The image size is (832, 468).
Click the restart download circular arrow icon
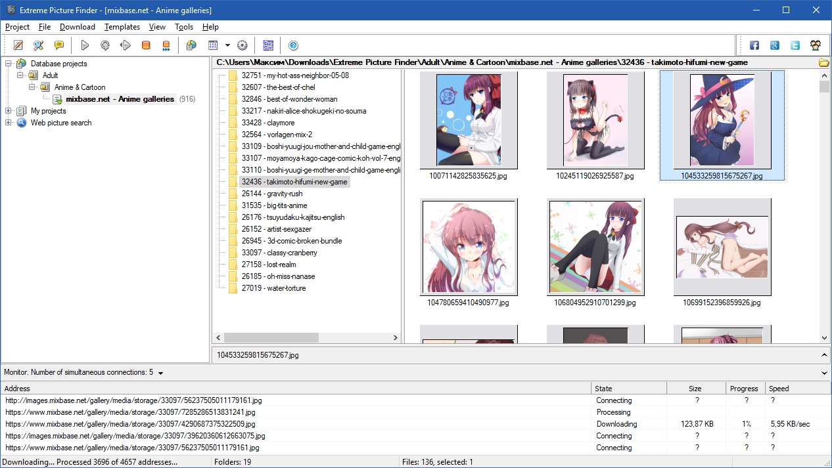(x=105, y=45)
